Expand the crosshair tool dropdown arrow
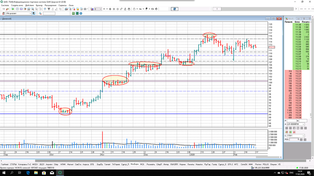 (x=107, y=9)
